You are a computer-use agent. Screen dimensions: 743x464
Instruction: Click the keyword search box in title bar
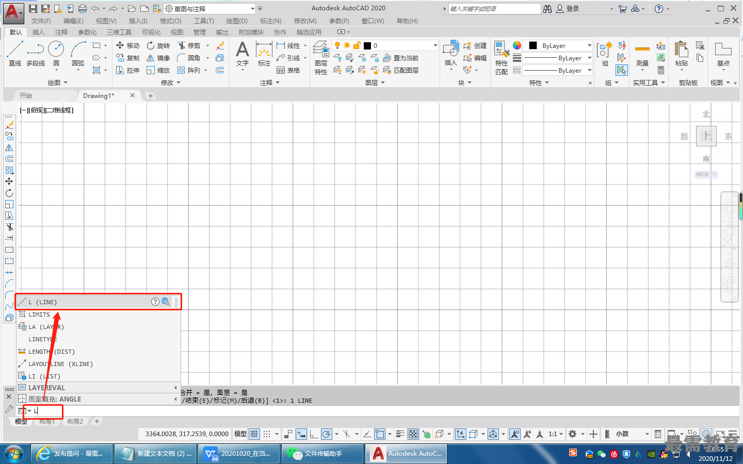click(x=494, y=9)
